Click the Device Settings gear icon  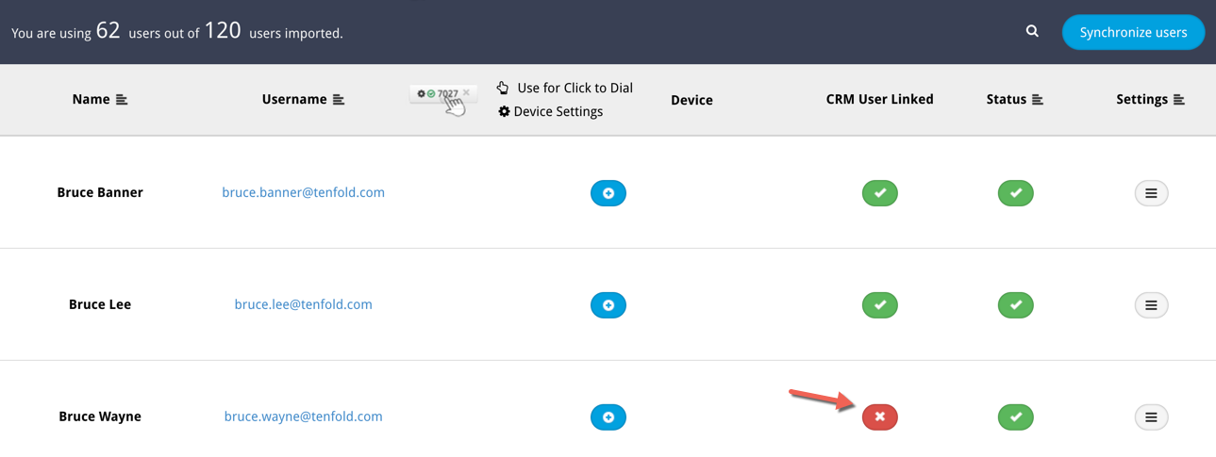[x=504, y=111]
